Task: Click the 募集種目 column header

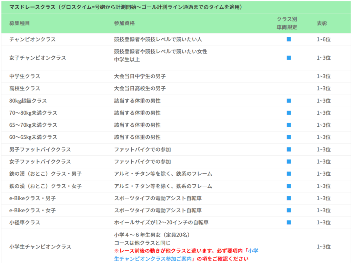Action: [x=20, y=23]
